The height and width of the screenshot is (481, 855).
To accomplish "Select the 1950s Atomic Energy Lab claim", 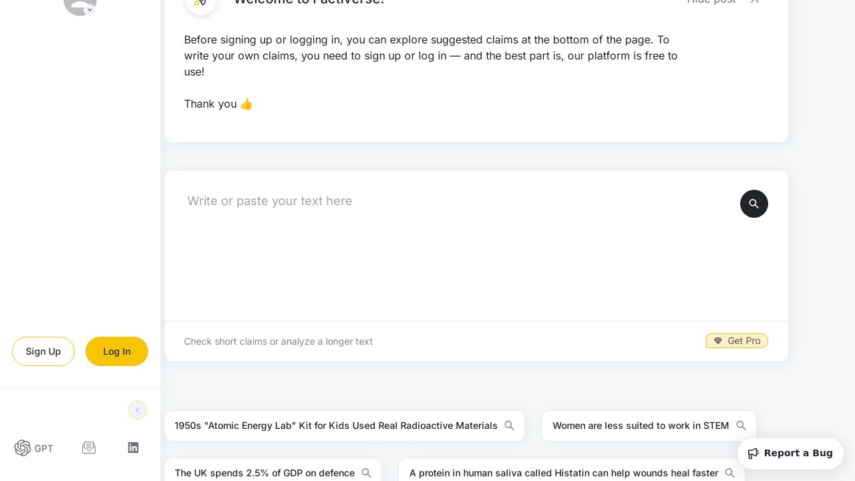I will click(x=336, y=426).
